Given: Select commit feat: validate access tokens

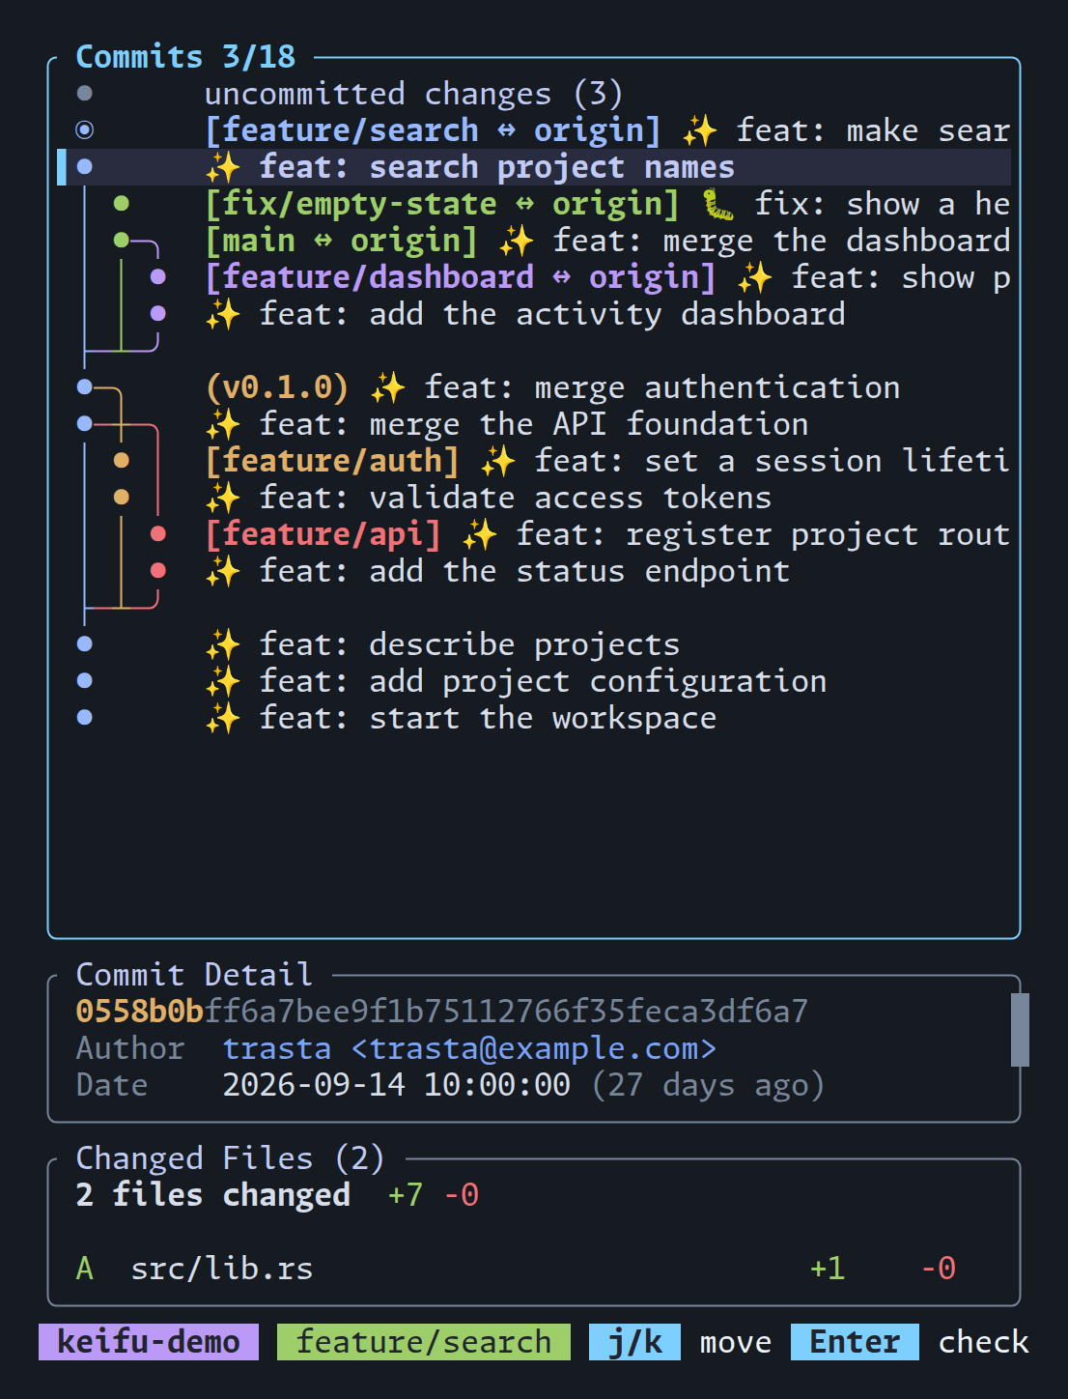Looking at the screenshot, I should pos(534,498).
